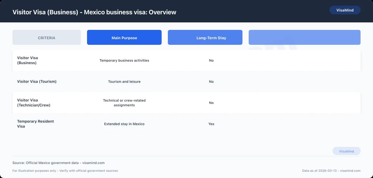373x178 pixels.
Task: Click the source line mentioning visamind.com
Action: click(x=58, y=163)
